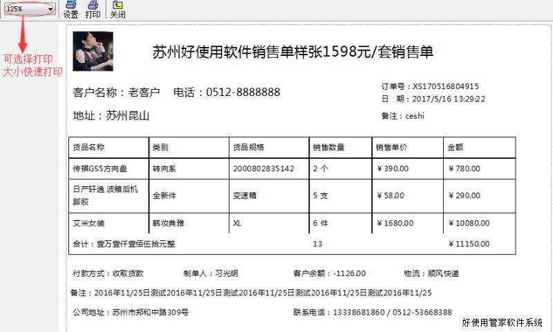Click the sales slip title 苏州好使用软件销售单

pos(292,52)
